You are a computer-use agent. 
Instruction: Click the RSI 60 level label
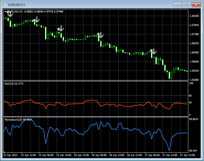coord(190,95)
